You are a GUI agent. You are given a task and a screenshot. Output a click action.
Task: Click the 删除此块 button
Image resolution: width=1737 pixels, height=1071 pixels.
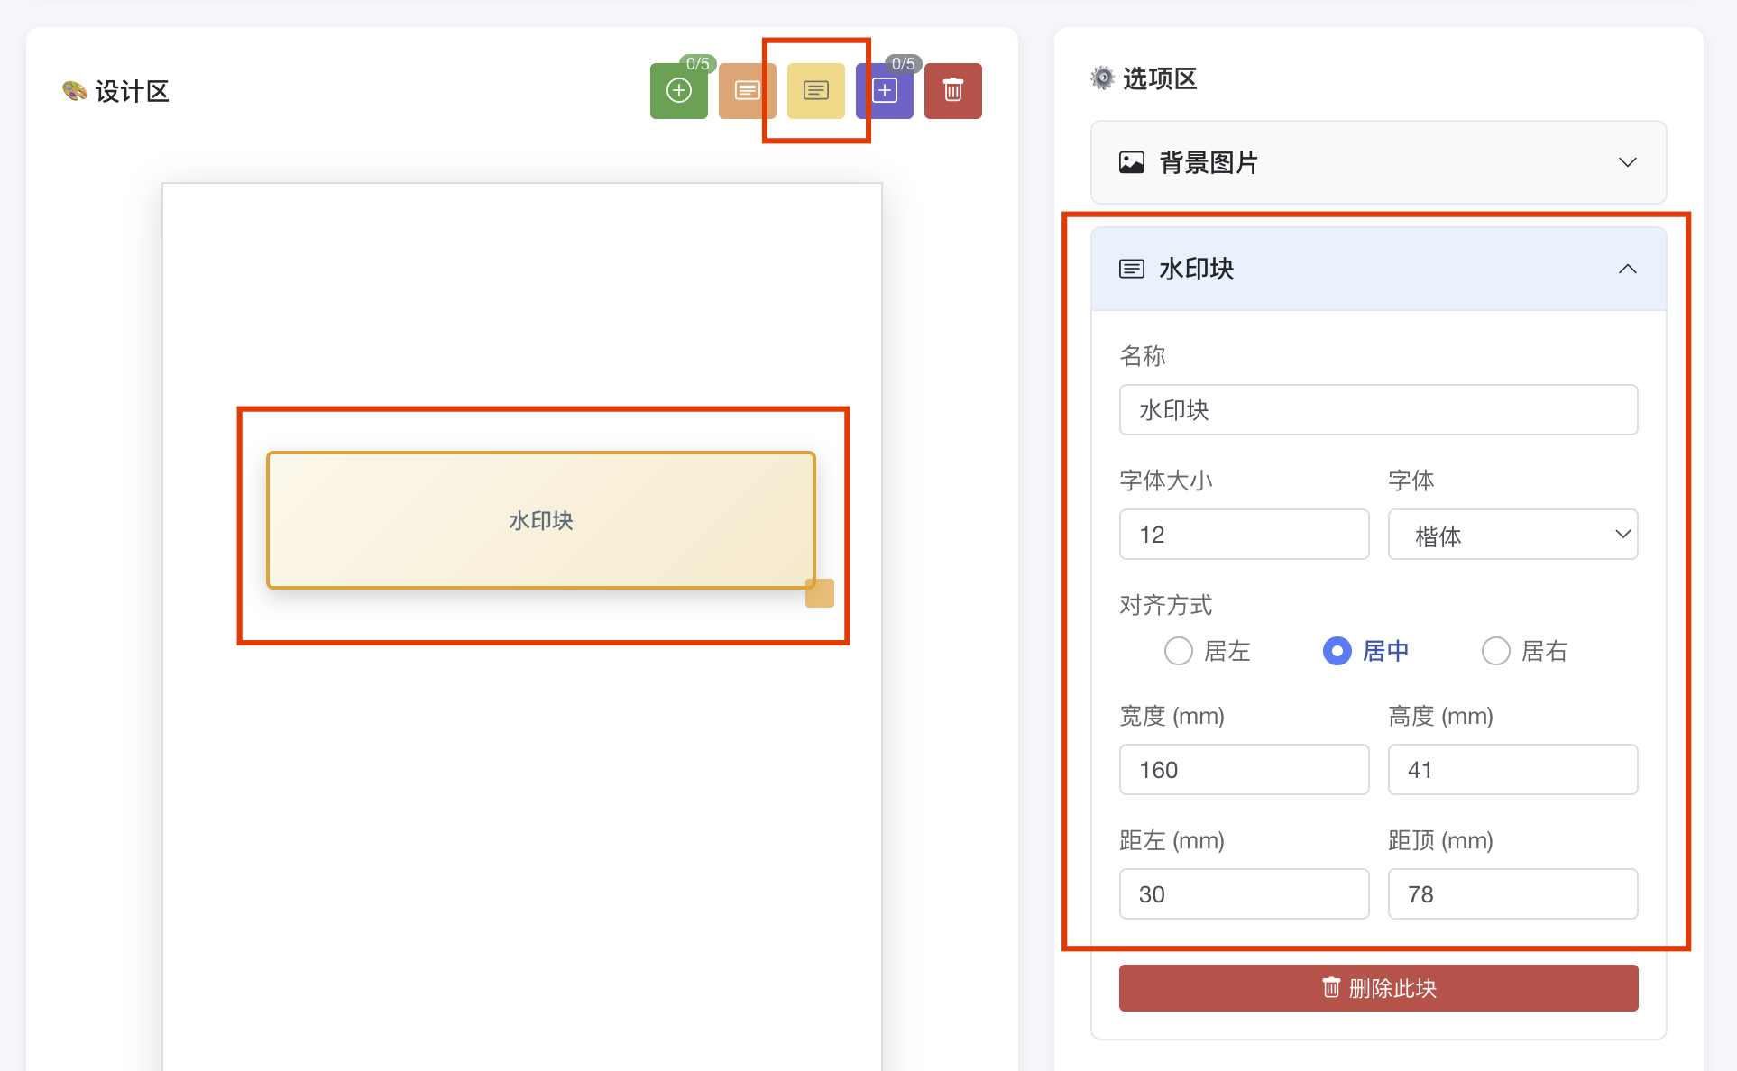click(1378, 988)
